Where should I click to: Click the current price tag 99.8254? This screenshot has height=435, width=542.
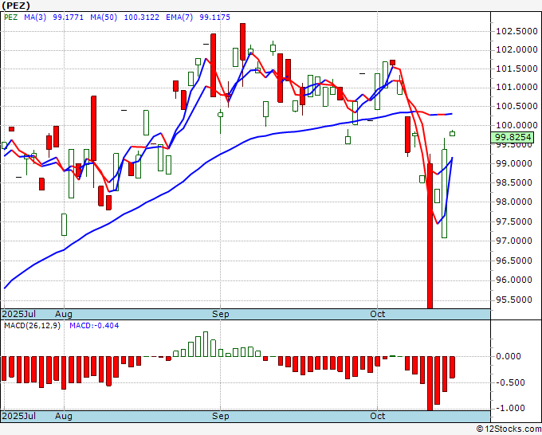click(513, 138)
